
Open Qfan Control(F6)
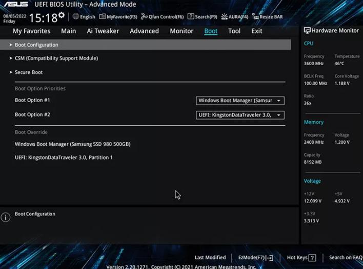[163, 17]
